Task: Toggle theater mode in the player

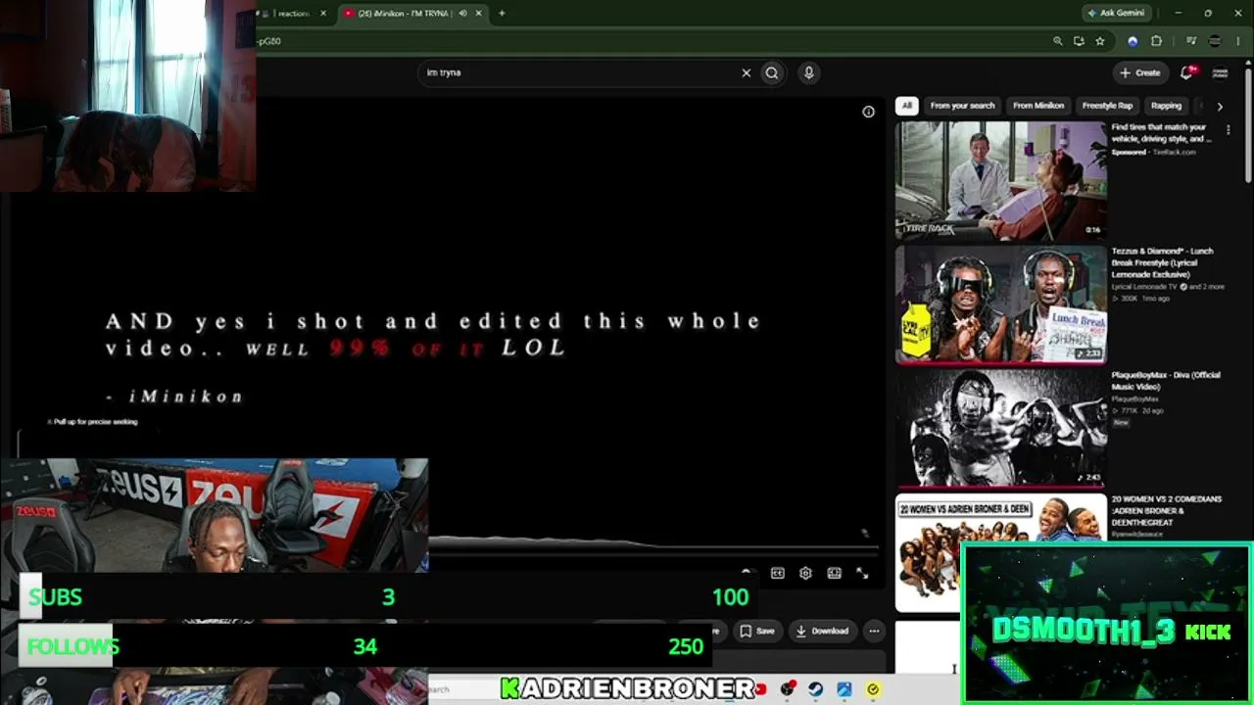Action: pos(834,574)
